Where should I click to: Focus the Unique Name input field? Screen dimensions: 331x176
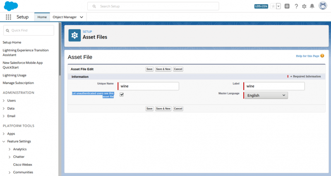click(149, 86)
